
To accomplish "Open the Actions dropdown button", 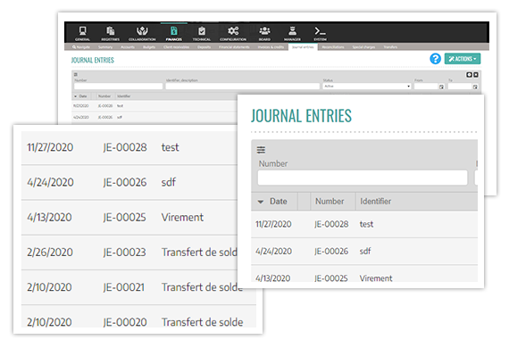I will [x=463, y=59].
